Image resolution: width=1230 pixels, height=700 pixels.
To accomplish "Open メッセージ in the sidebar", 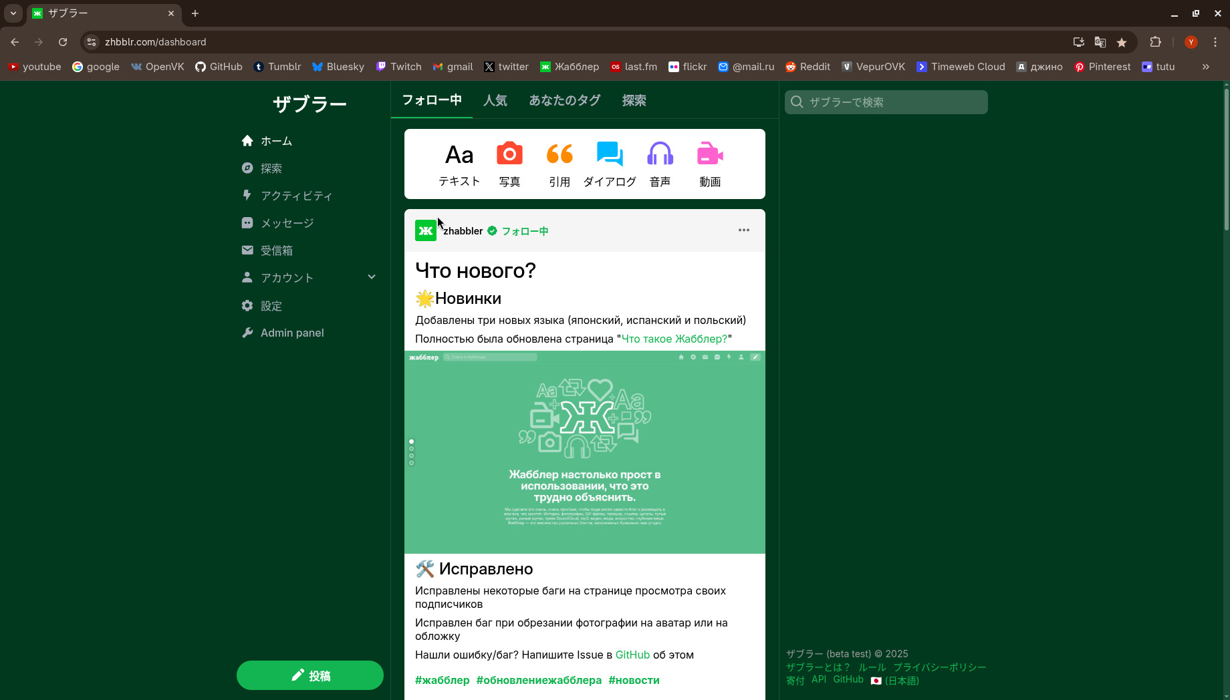I will 287,223.
